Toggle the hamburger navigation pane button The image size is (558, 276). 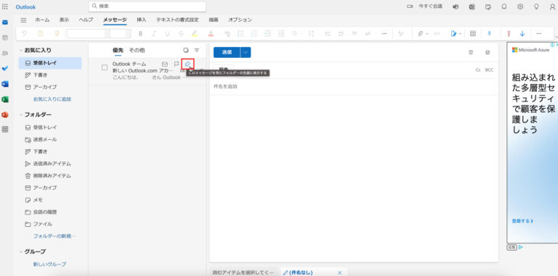(x=23, y=20)
